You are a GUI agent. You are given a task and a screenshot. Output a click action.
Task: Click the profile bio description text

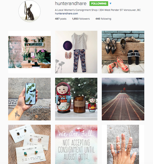pos(98,10)
